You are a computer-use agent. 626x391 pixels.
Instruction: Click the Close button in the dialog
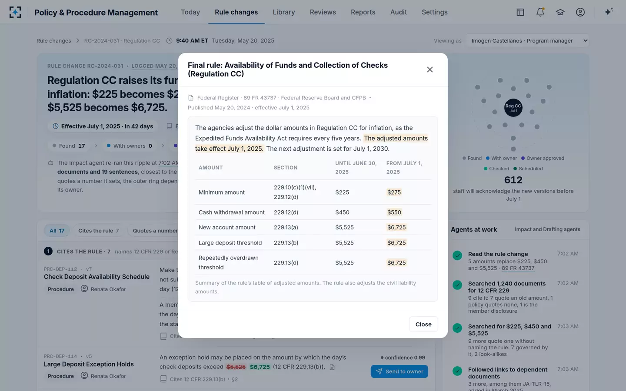tap(423, 325)
